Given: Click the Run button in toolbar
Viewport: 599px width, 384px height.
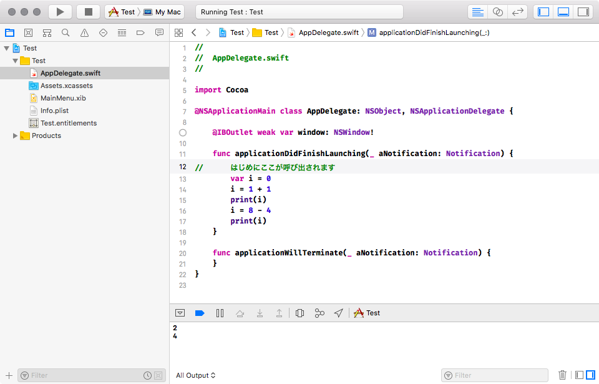Looking at the screenshot, I should [x=60, y=12].
